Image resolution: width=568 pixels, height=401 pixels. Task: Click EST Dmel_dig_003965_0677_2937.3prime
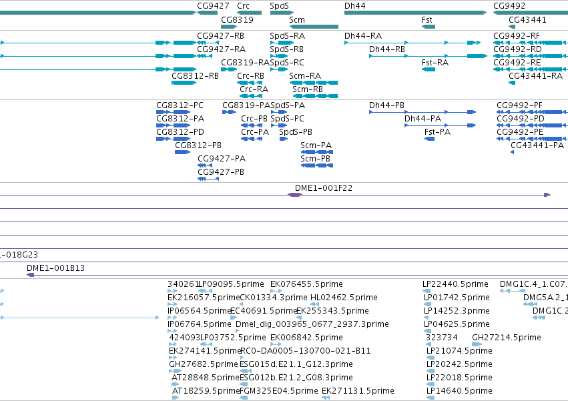point(238,331)
